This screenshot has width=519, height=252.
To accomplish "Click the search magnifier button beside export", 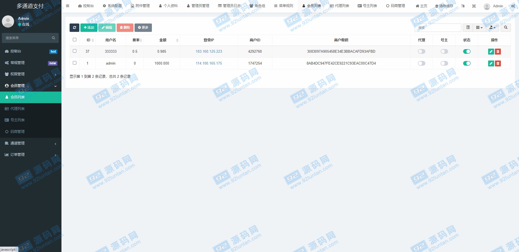I will [505, 28].
